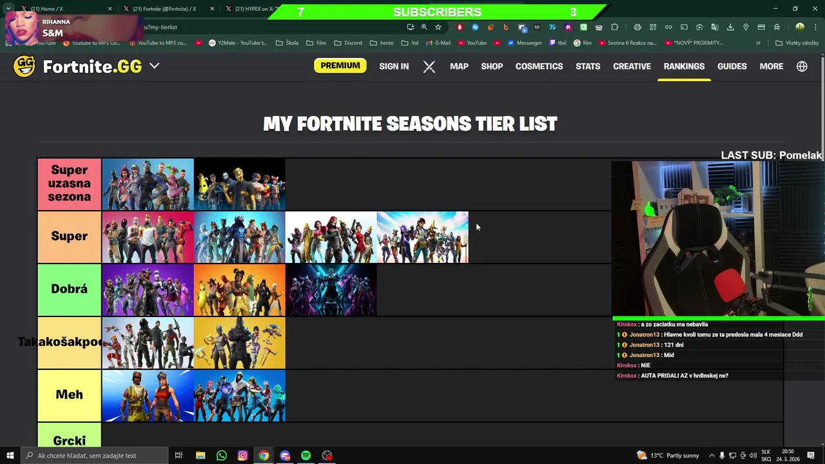Close the Fortnite (@Fortnite) / X tab

tap(212, 9)
